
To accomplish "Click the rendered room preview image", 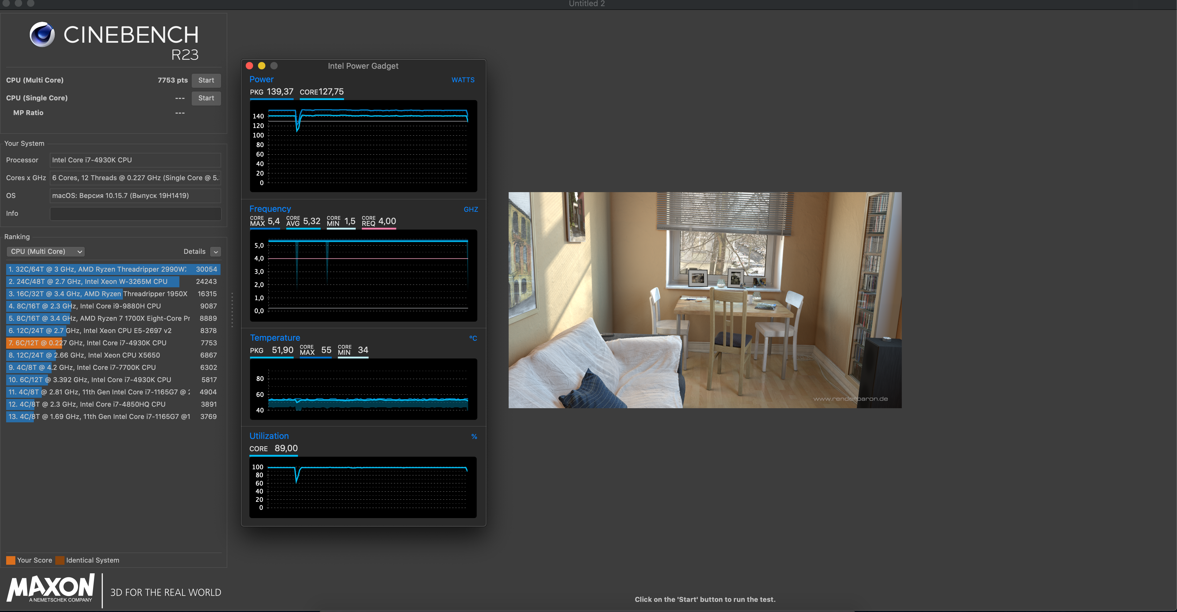I will pos(705,300).
